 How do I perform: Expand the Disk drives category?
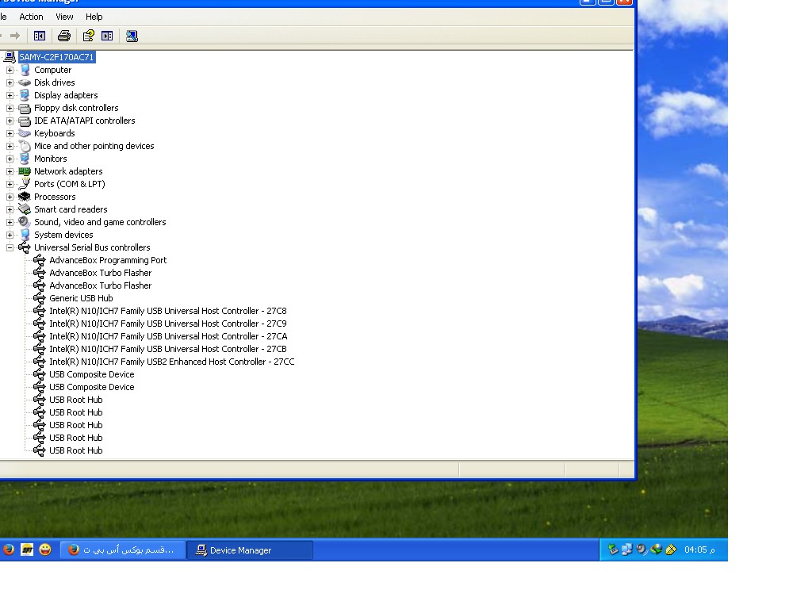pyautogui.click(x=10, y=82)
